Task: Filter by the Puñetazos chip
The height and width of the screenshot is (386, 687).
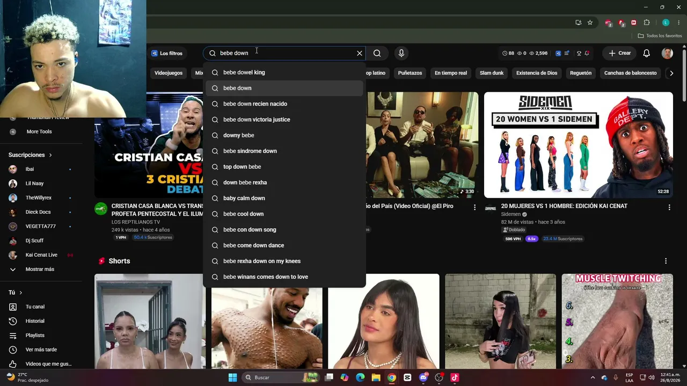Action: [410, 73]
